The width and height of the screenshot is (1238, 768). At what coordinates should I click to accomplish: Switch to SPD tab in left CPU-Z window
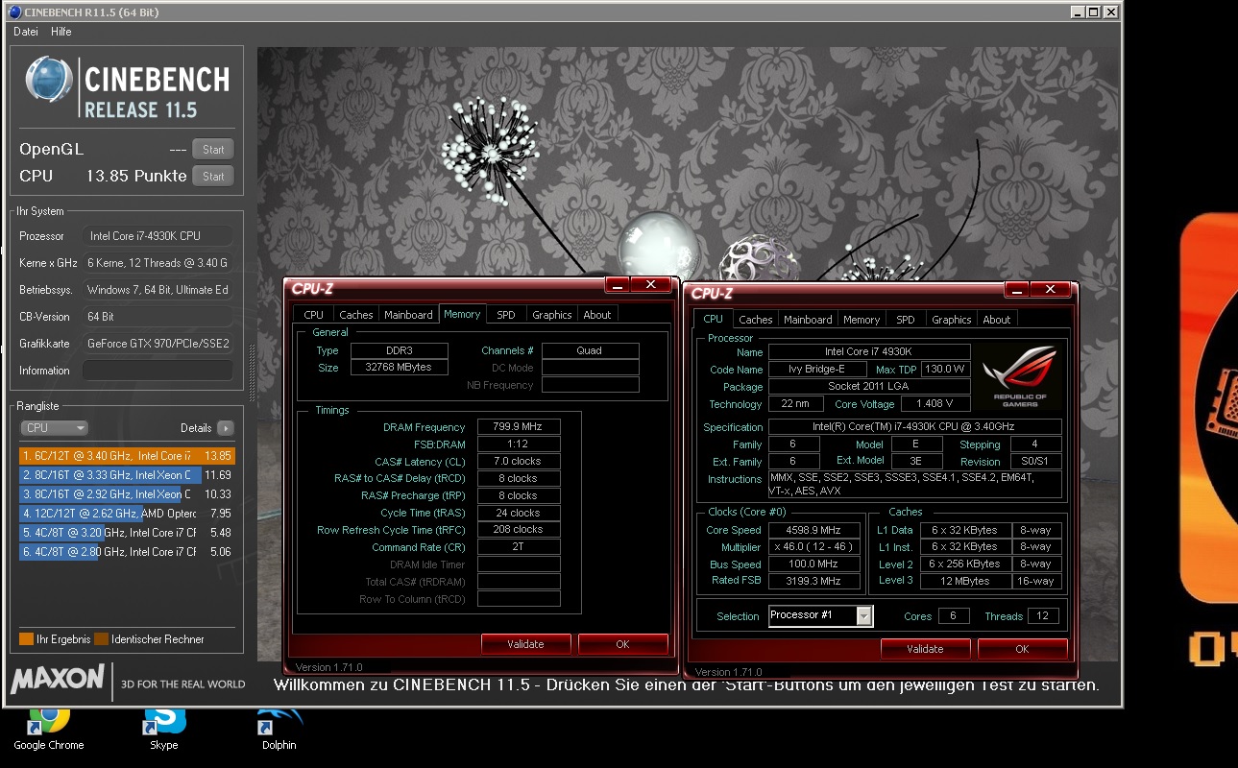[x=506, y=315]
